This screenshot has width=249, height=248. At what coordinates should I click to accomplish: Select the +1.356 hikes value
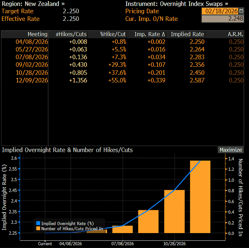(78, 80)
